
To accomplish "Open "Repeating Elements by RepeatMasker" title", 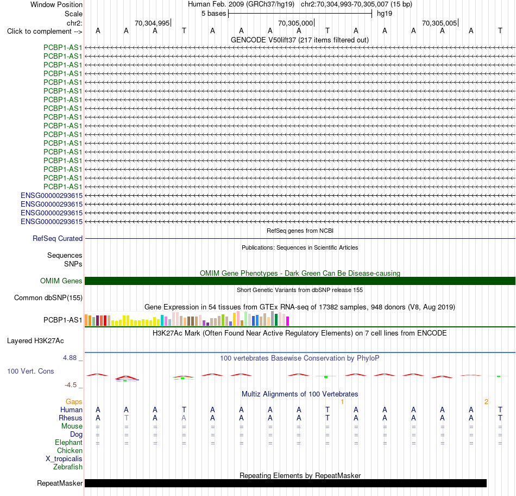I will coord(300,475).
